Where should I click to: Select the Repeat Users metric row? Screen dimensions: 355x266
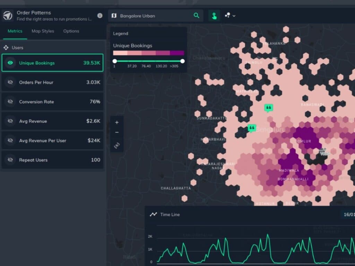click(x=52, y=160)
